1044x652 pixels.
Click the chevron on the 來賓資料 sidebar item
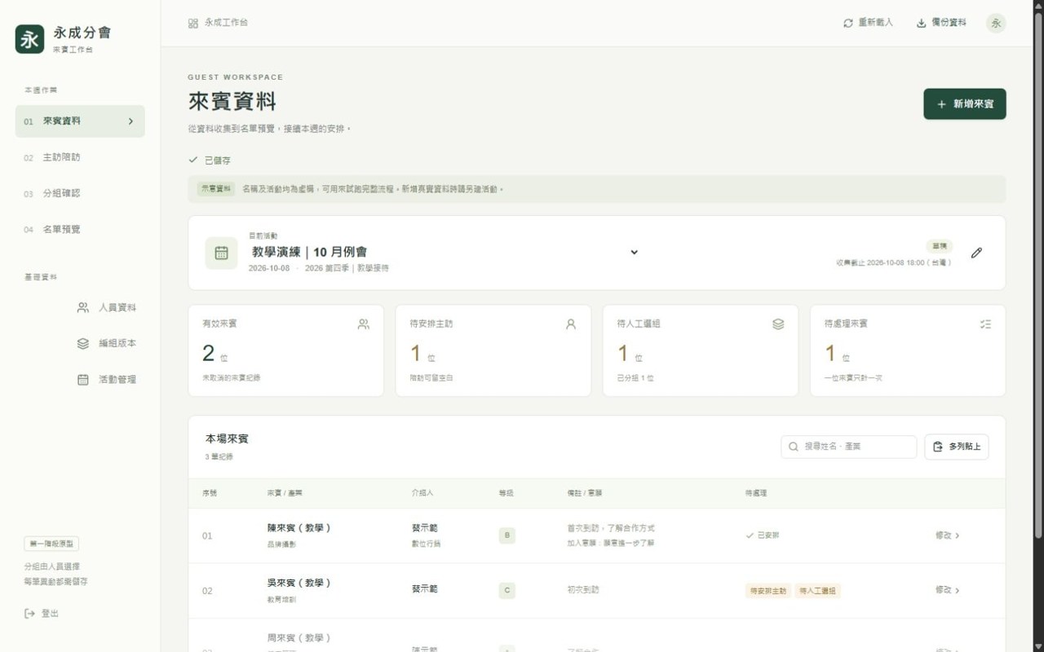coord(130,121)
